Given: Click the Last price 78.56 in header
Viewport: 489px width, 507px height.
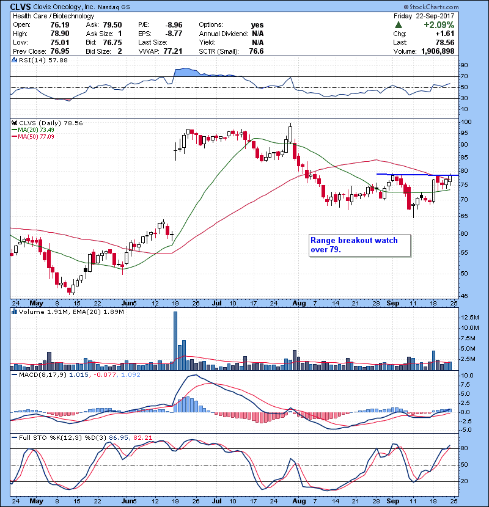Looking at the screenshot, I should (444, 42).
